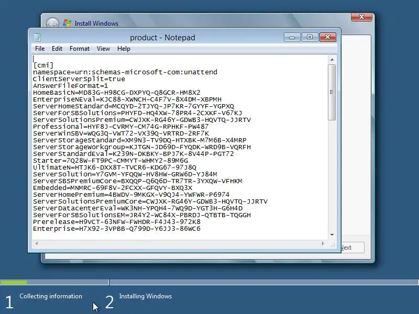Close the Install Windows dialog
419x314 pixels.
pos(361,17)
